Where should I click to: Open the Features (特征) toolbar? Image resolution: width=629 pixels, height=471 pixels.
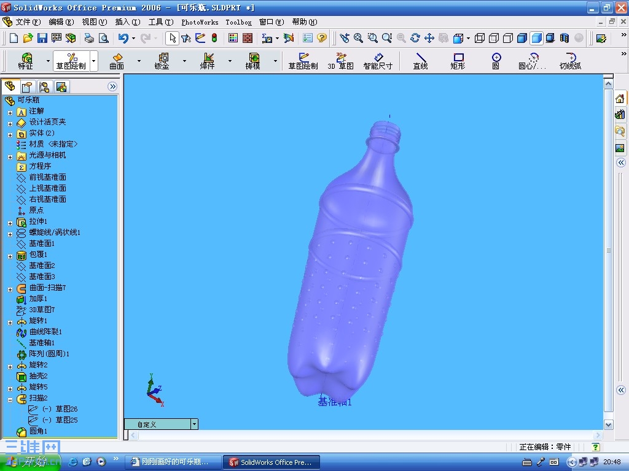coord(26,61)
